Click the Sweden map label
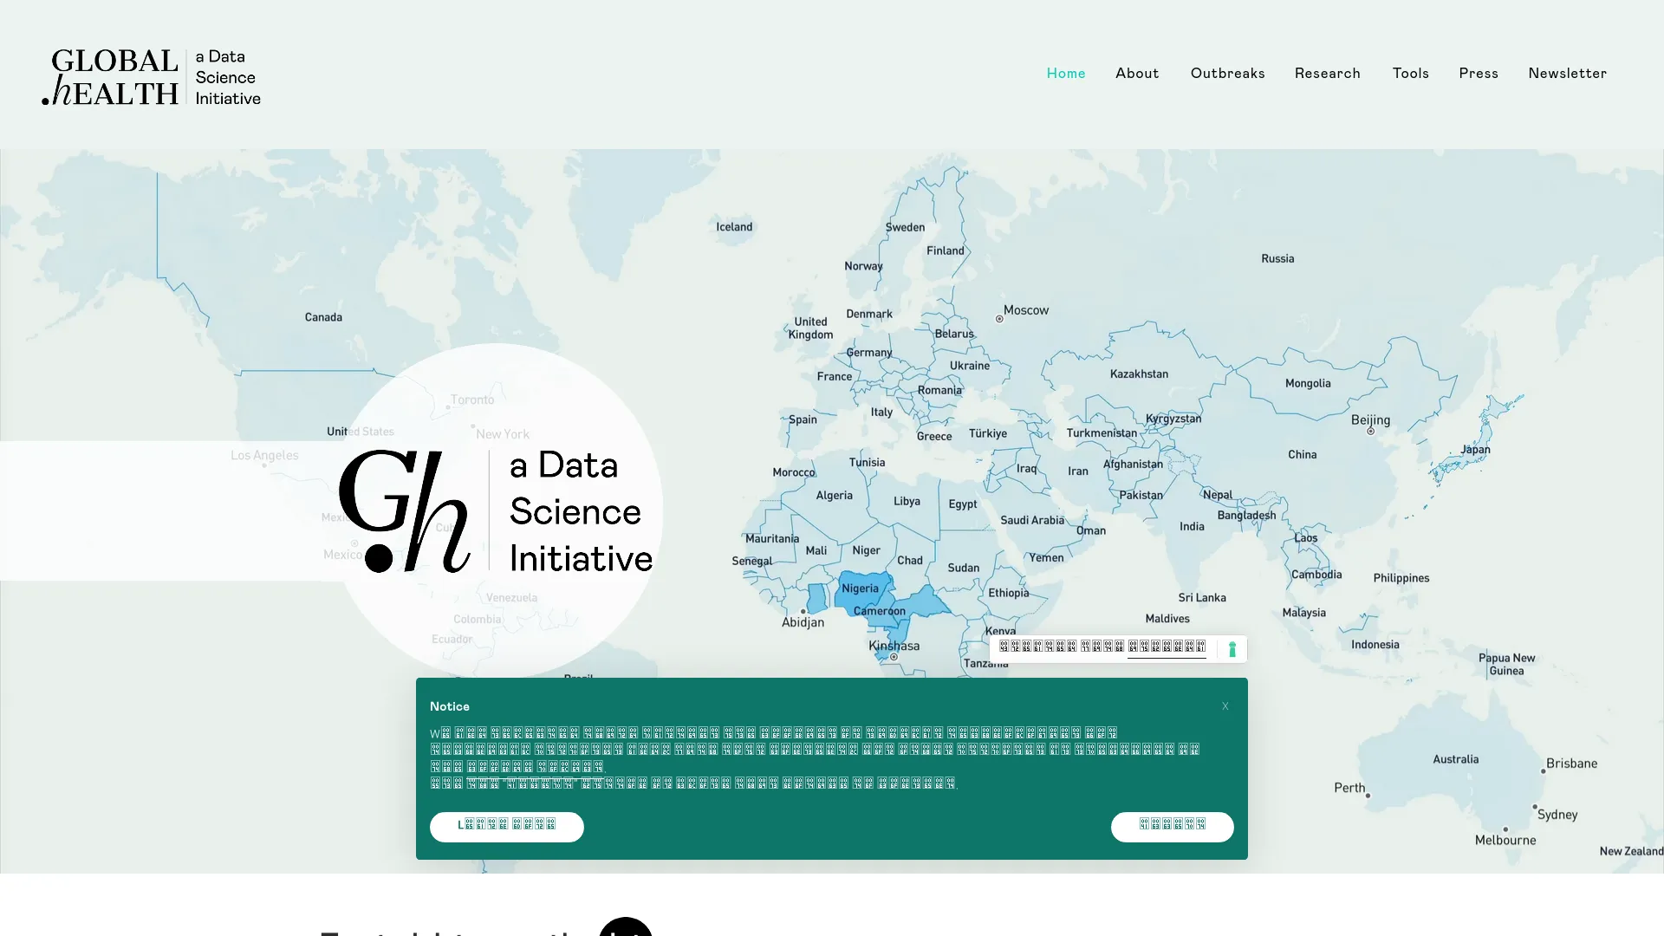This screenshot has width=1664, height=936. tap(905, 227)
